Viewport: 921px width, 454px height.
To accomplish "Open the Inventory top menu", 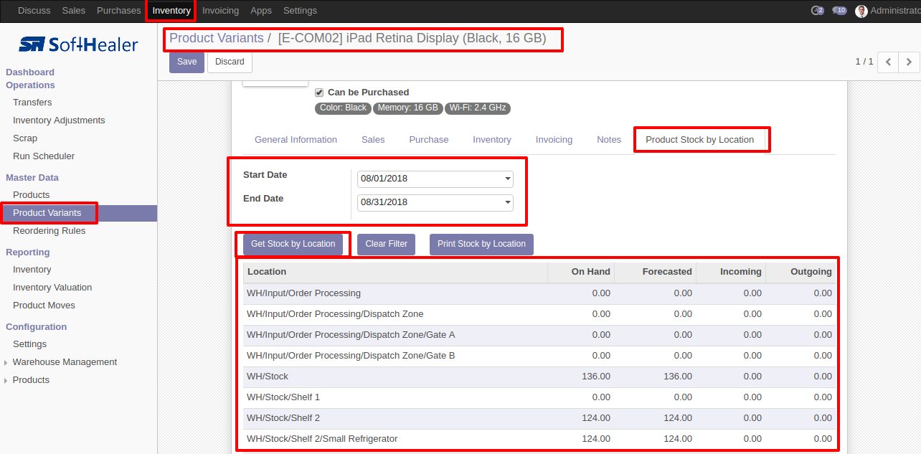I will click(171, 11).
